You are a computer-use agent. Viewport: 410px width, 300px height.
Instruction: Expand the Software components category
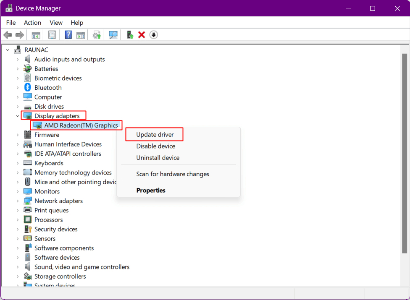(18, 248)
